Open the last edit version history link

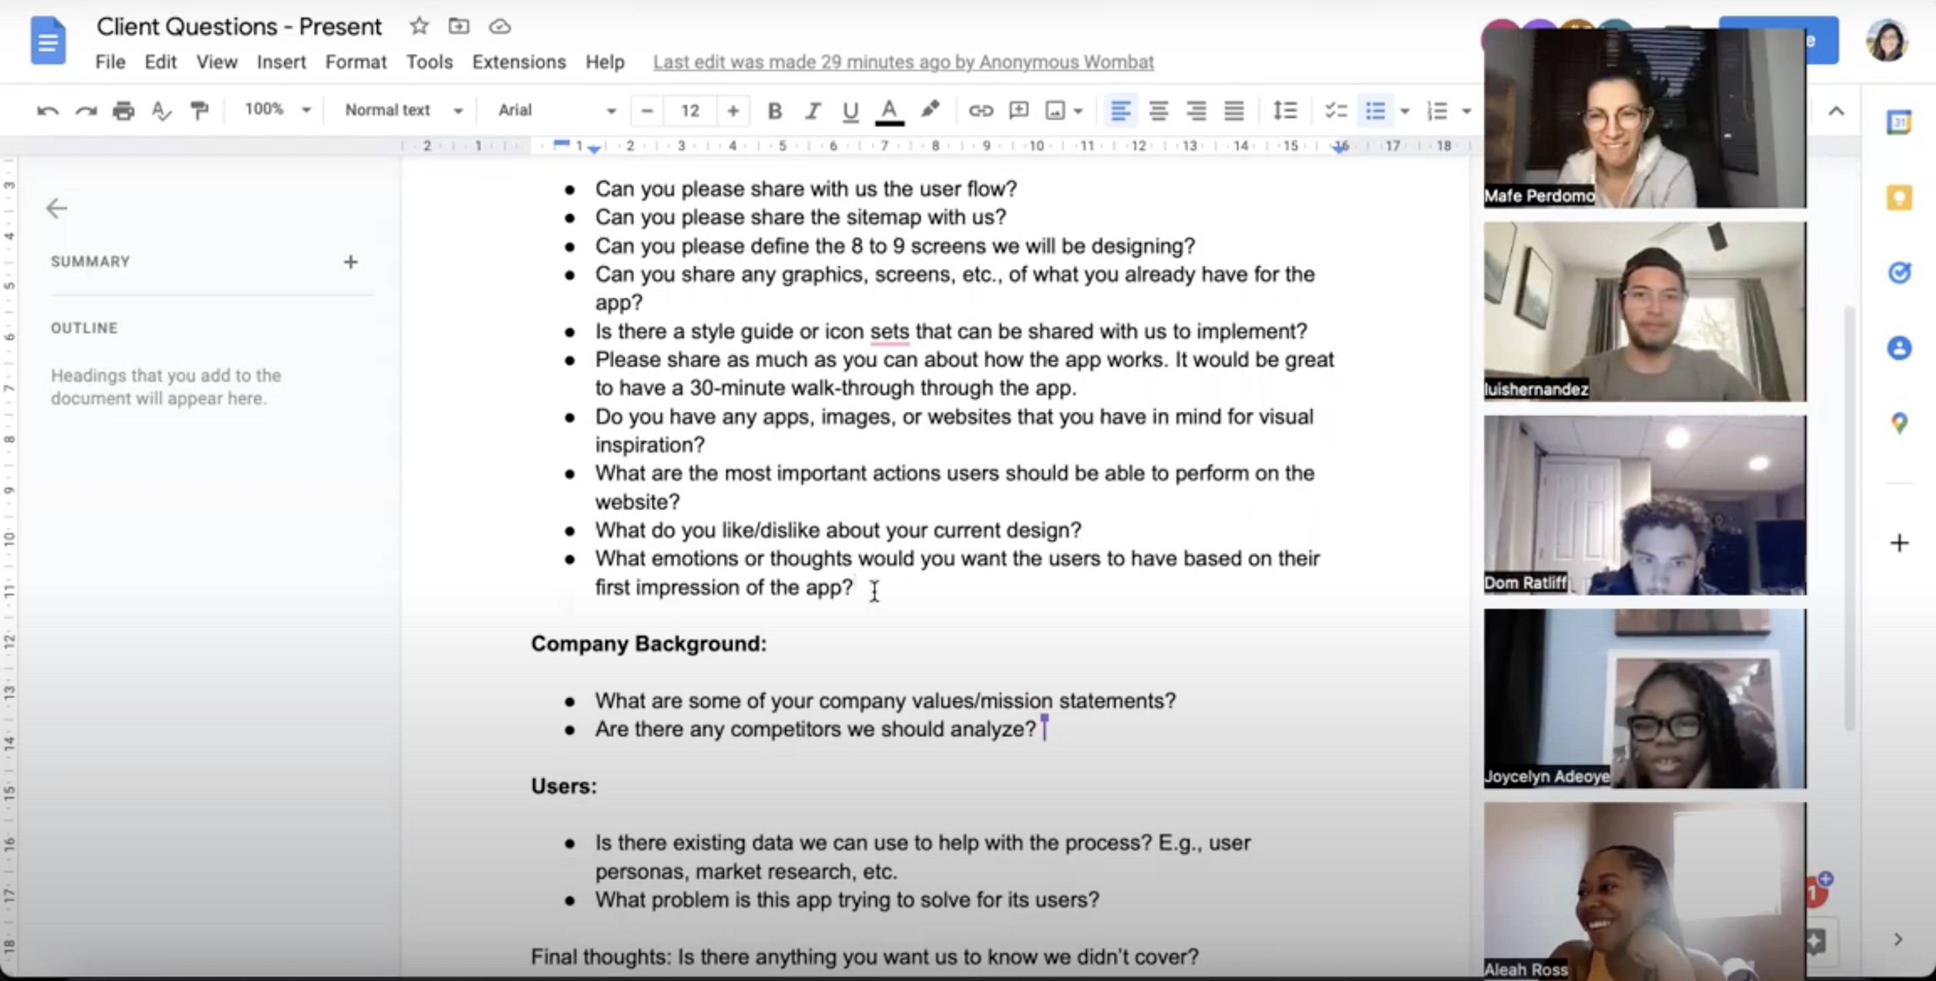click(x=903, y=62)
